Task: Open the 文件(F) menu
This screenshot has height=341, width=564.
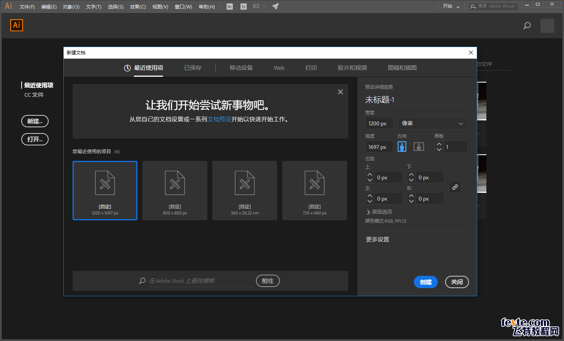Action: (27, 7)
